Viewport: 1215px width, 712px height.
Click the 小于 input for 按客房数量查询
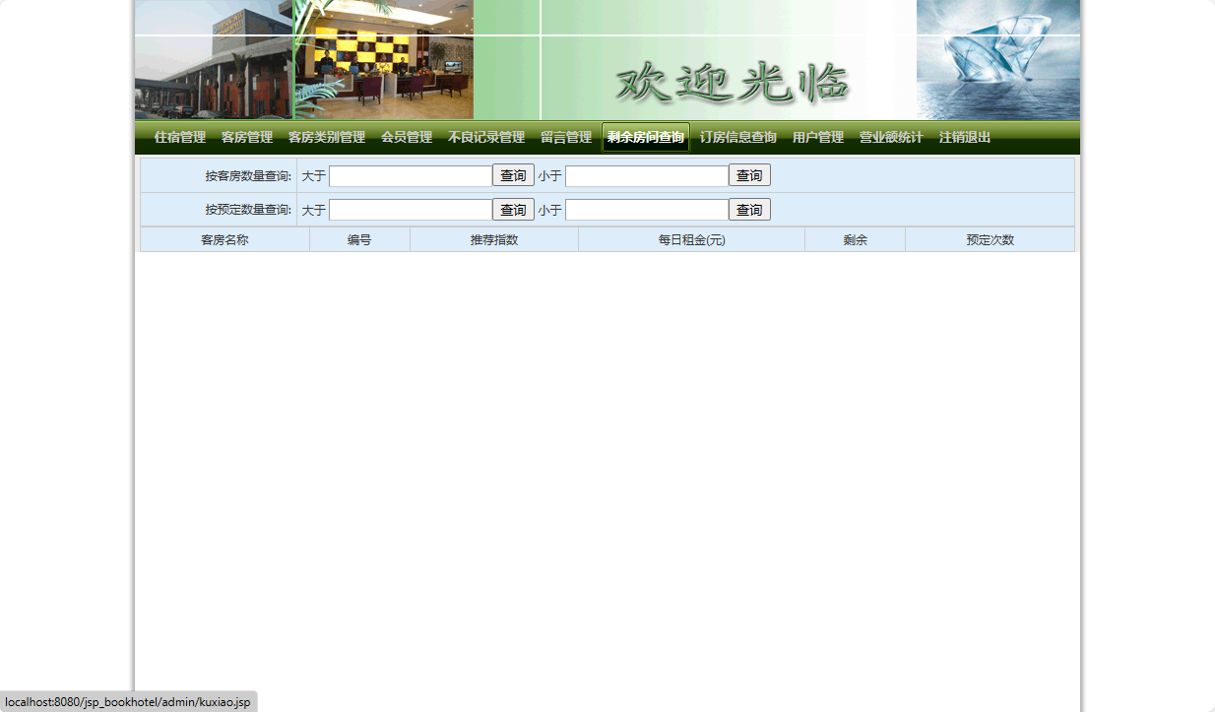(x=646, y=174)
